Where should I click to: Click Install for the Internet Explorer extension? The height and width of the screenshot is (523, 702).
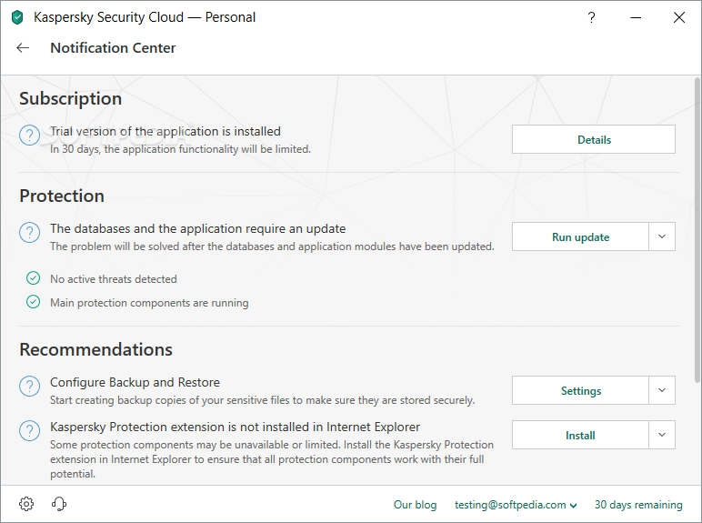580,435
